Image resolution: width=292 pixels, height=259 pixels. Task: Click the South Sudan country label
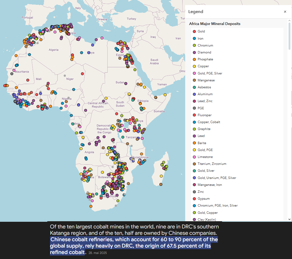click(120, 104)
